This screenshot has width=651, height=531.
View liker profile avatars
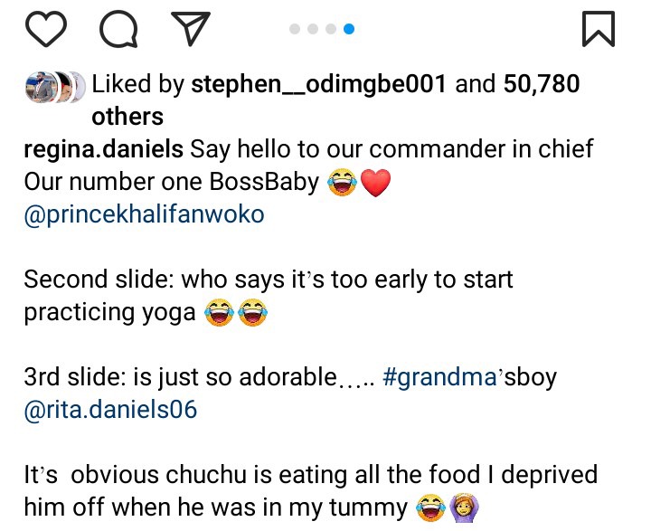54,86
